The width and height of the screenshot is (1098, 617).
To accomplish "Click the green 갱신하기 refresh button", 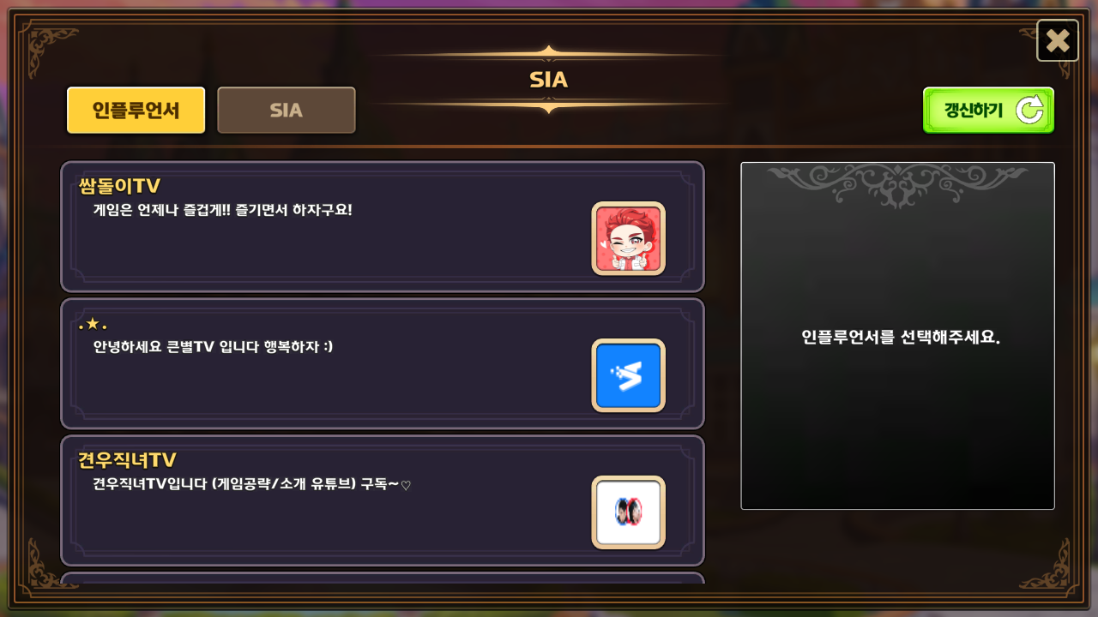I will [988, 111].
